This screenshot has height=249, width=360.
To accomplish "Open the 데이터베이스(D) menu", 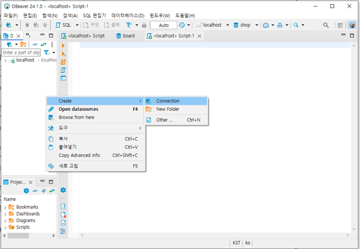I will [128, 15].
